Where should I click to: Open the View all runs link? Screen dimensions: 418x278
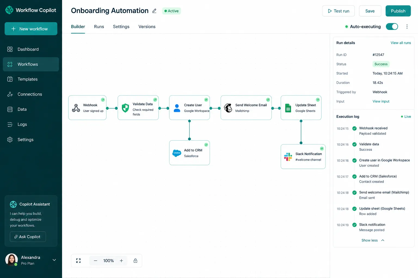(401, 43)
